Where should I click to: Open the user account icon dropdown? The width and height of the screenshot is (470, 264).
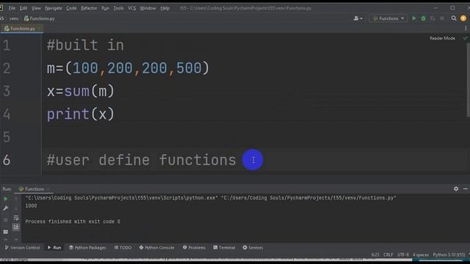point(358,18)
